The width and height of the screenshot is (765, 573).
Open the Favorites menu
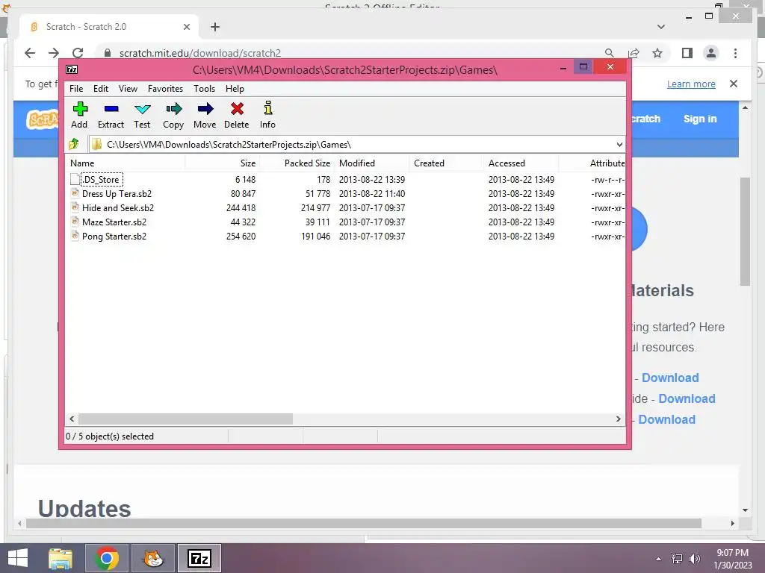click(165, 89)
